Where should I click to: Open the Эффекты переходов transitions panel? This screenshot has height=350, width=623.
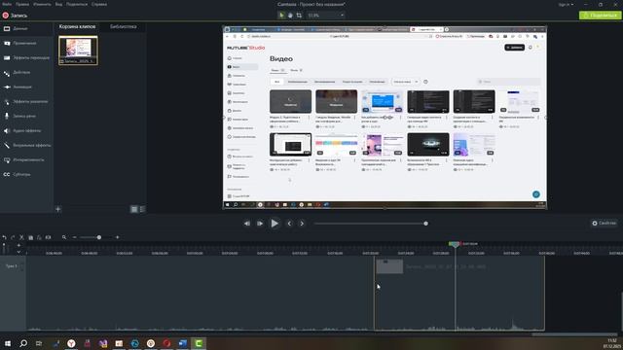coord(26,58)
